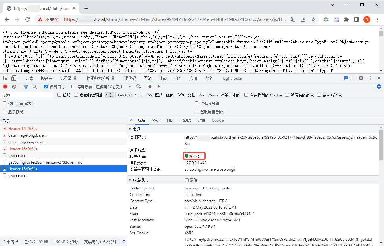Switch to the 控制台 tab
The height and width of the screenshot is (246, 384).
coord(47,78)
